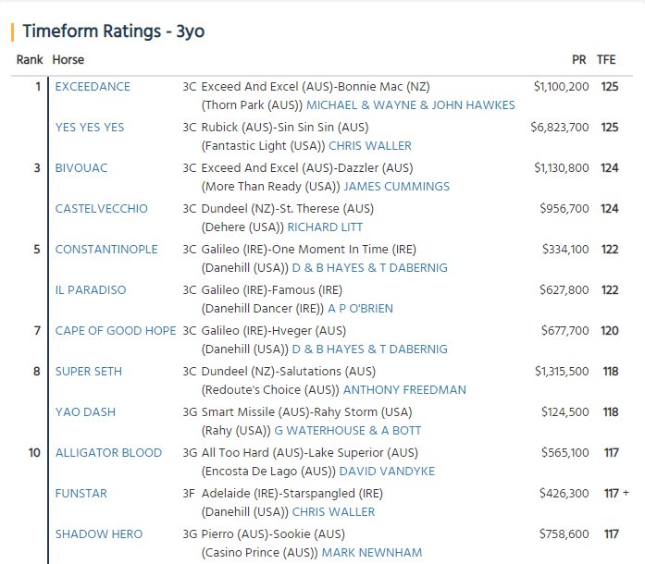The height and width of the screenshot is (564, 645).
Task: Select the 120 rating for Cape Of Good Hope
Action: (x=610, y=331)
